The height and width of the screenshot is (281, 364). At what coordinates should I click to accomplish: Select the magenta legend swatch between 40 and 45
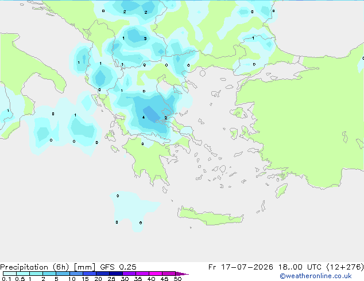(156, 274)
